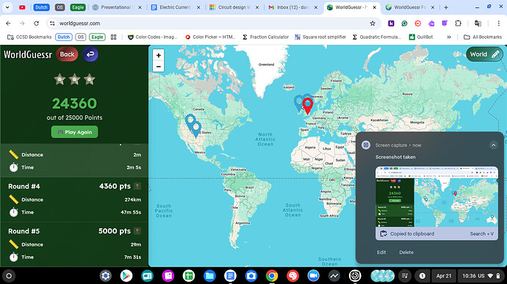Open the World map selector pencil button
This screenshot has width=507, height=284.
tap(484, 54)
